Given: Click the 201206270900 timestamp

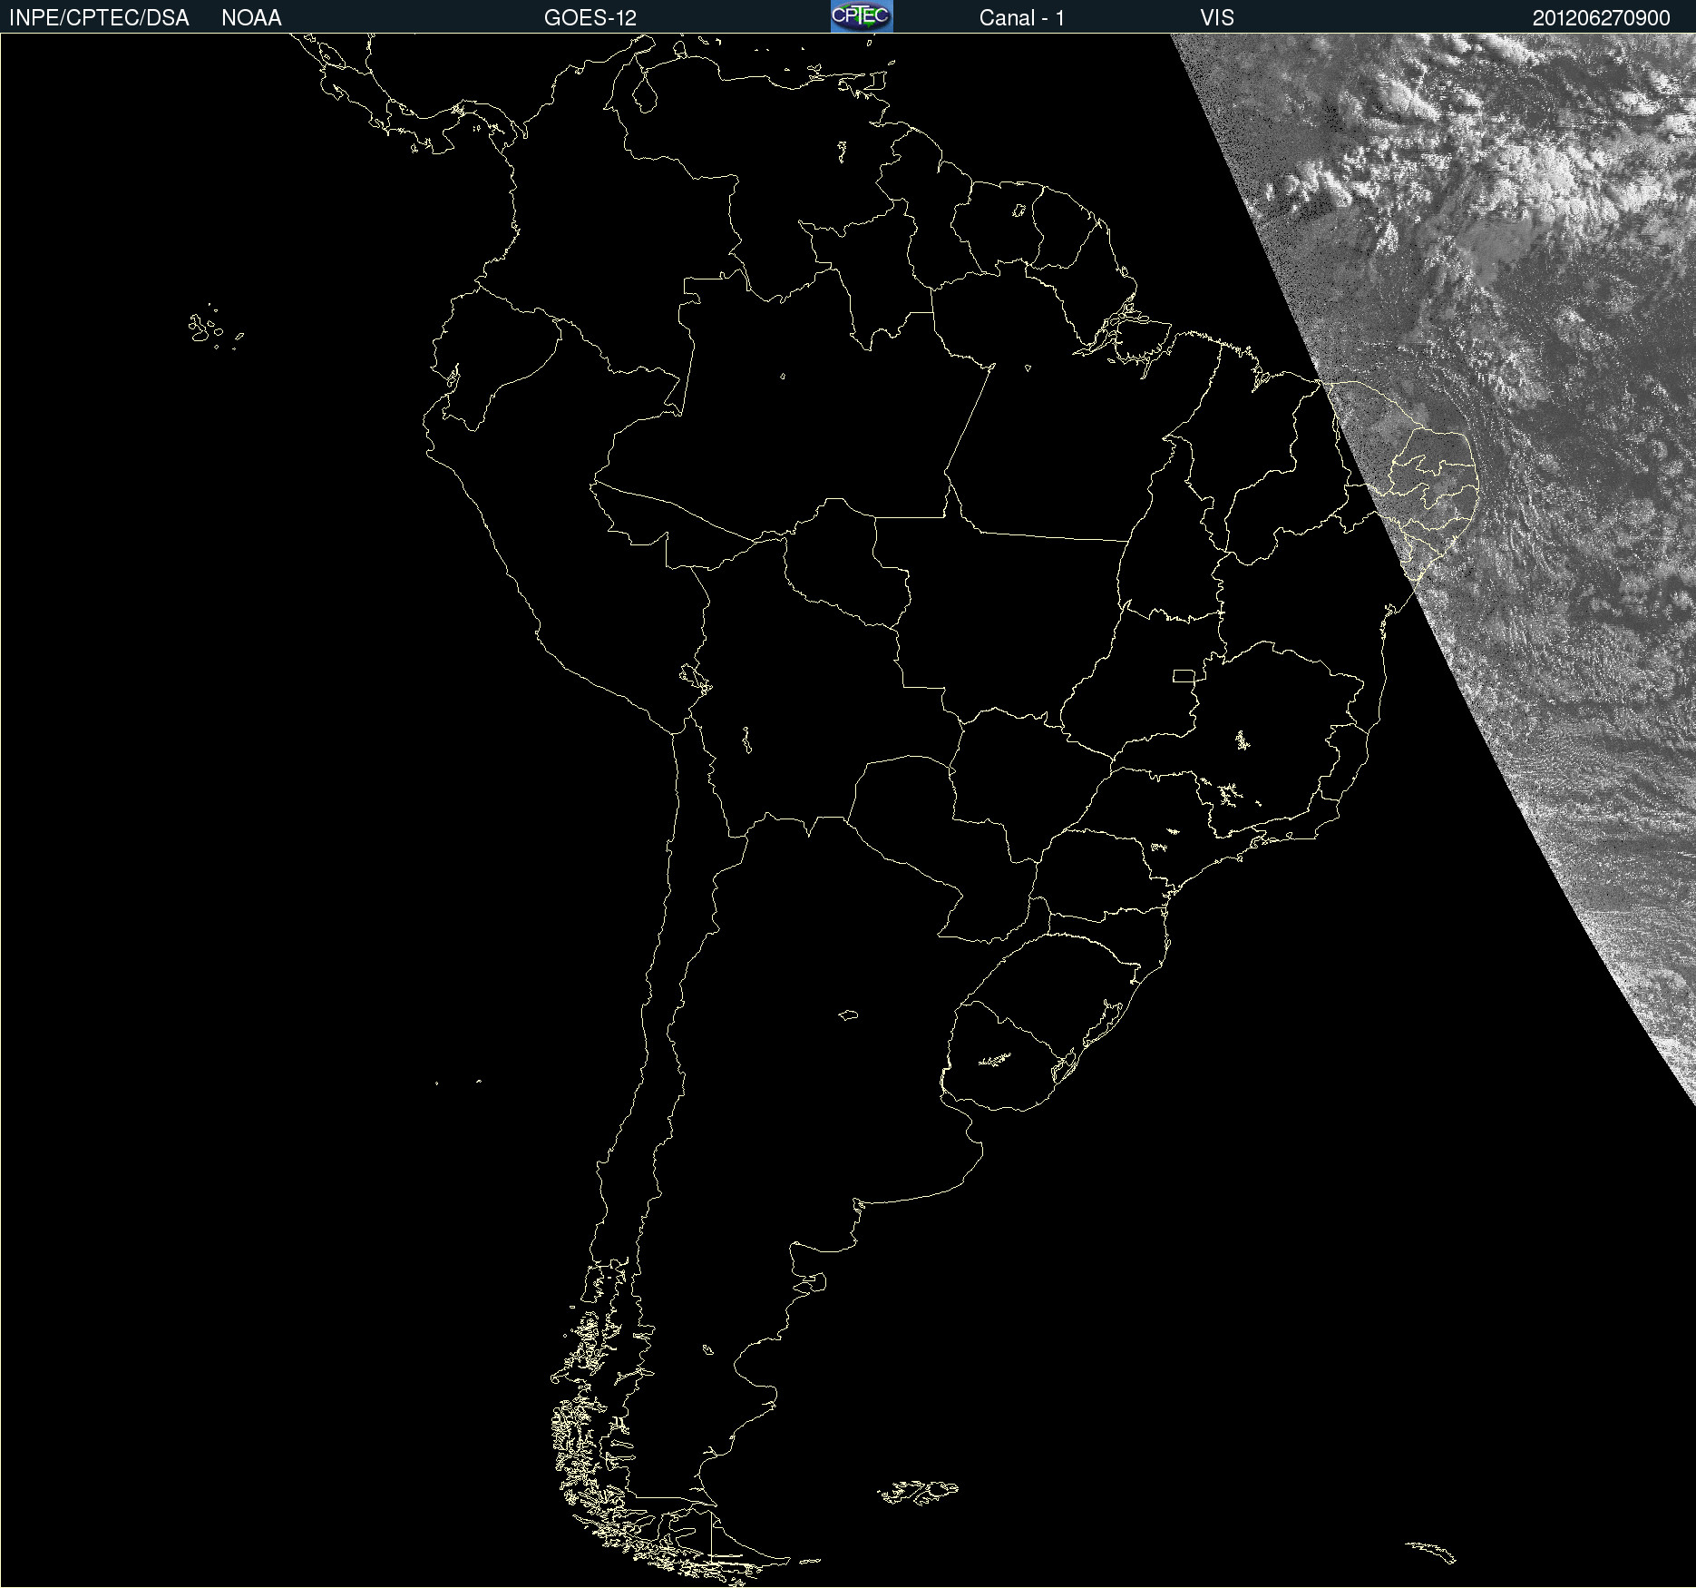Looking at the screenshot, I should pos(1602,18).
